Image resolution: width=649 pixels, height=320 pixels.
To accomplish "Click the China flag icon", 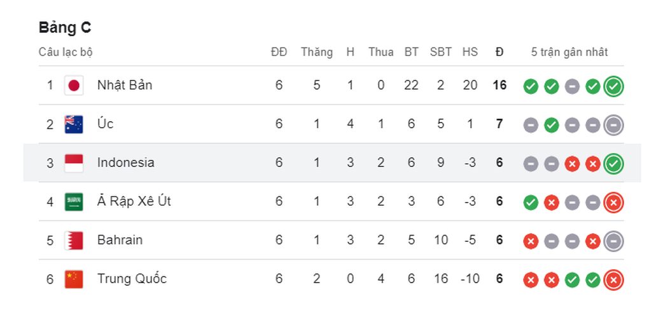I will pos(74,279).
